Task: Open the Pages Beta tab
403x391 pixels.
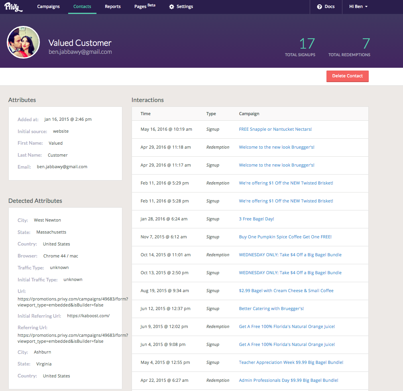Action: [x=145, y=7]
